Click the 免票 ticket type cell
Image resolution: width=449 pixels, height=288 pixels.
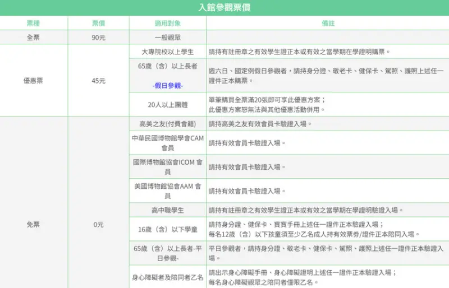pyautogui.click(x=34, y=224)
